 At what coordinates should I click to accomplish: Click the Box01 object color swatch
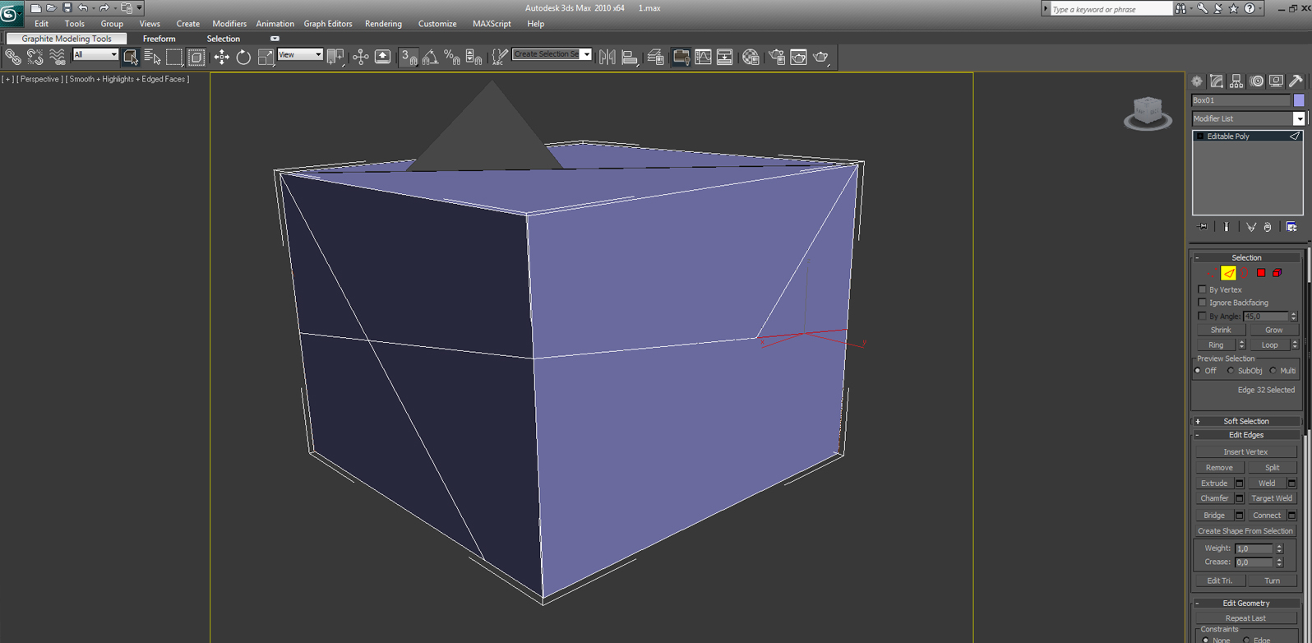pyautogui.click(x=1299, y=100)
